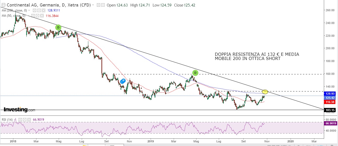Click the Investing.com logo
This screenshot has width=338, height=146.
pos(19,110)
